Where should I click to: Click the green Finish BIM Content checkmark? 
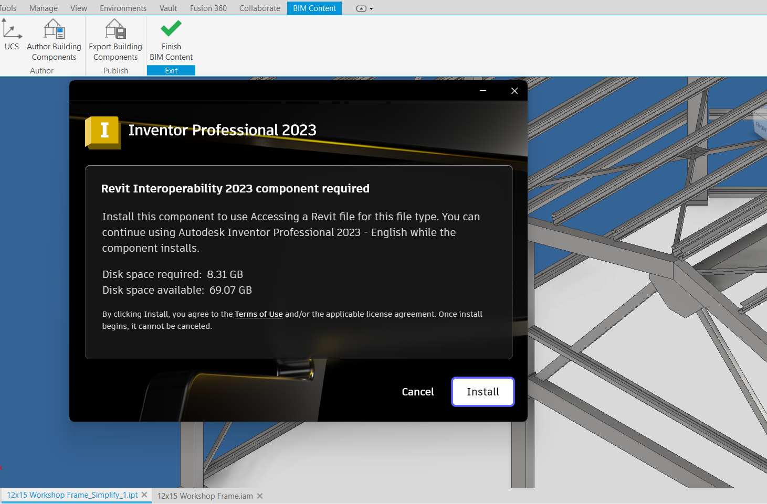[171, 29]
